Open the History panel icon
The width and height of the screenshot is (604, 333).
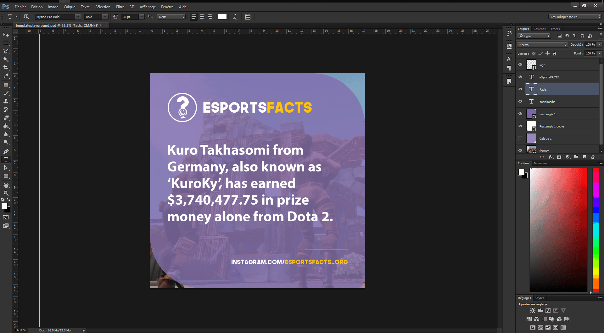point(509,33)
